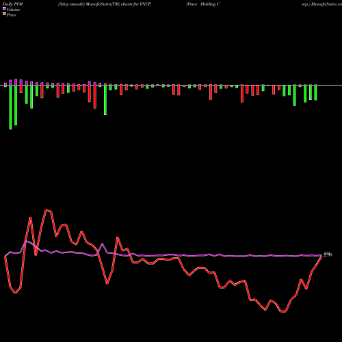
Task: Click the tallest green bar at chart start
Action: [10, 107]
